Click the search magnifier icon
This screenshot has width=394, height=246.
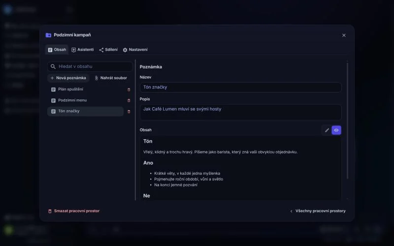point(53,66)
